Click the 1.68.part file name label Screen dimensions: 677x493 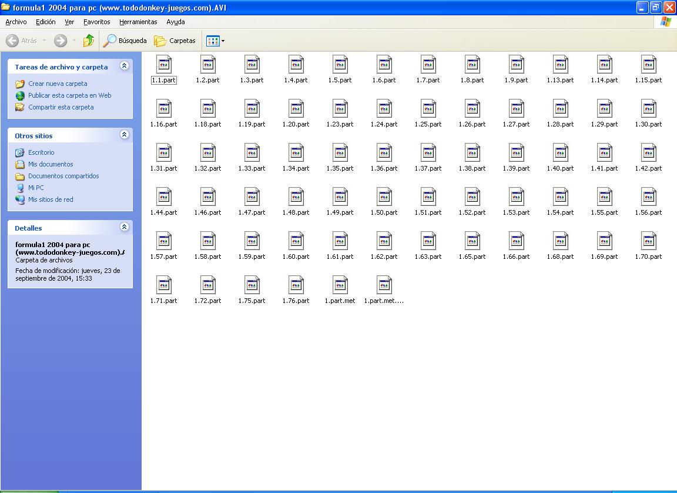(x=561, y=257)
